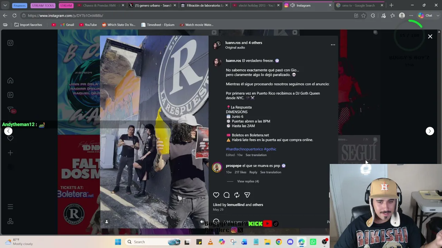Open prospepe profile avatar
This screenshot has width=442, height=248.
[217, 167]
